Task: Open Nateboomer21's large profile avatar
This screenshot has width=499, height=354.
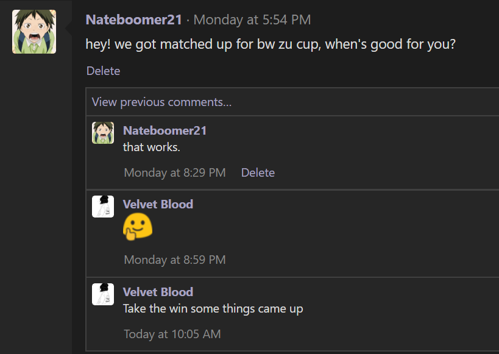Action: pos(34,32)
